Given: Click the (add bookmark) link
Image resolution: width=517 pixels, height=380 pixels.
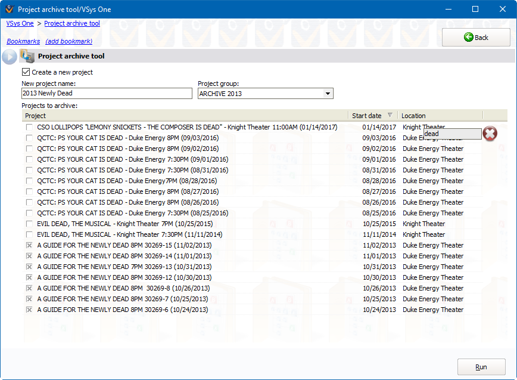Looking at the screenshot, I should (x=69, y=41).
